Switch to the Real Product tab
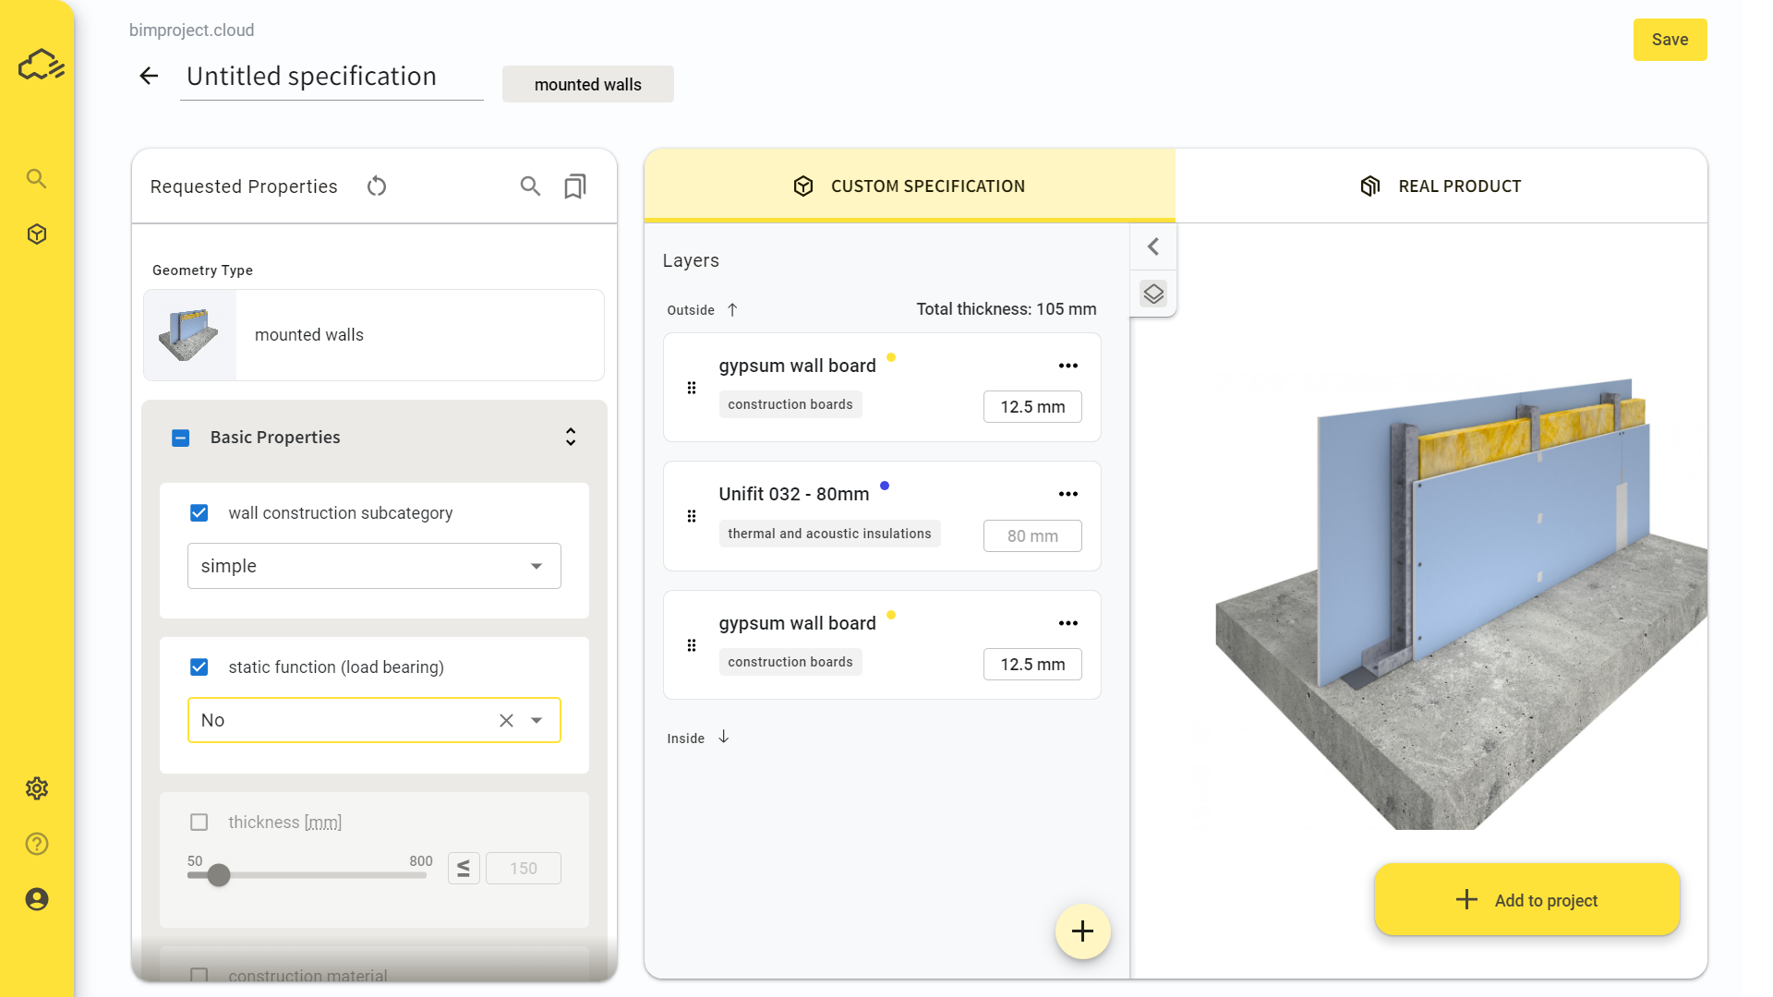 pos(1441,186)
